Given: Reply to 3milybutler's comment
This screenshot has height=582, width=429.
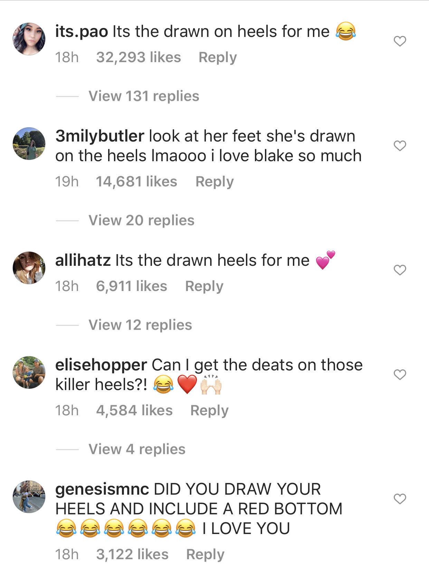Looking at the screenshot, I should (214, 182).
